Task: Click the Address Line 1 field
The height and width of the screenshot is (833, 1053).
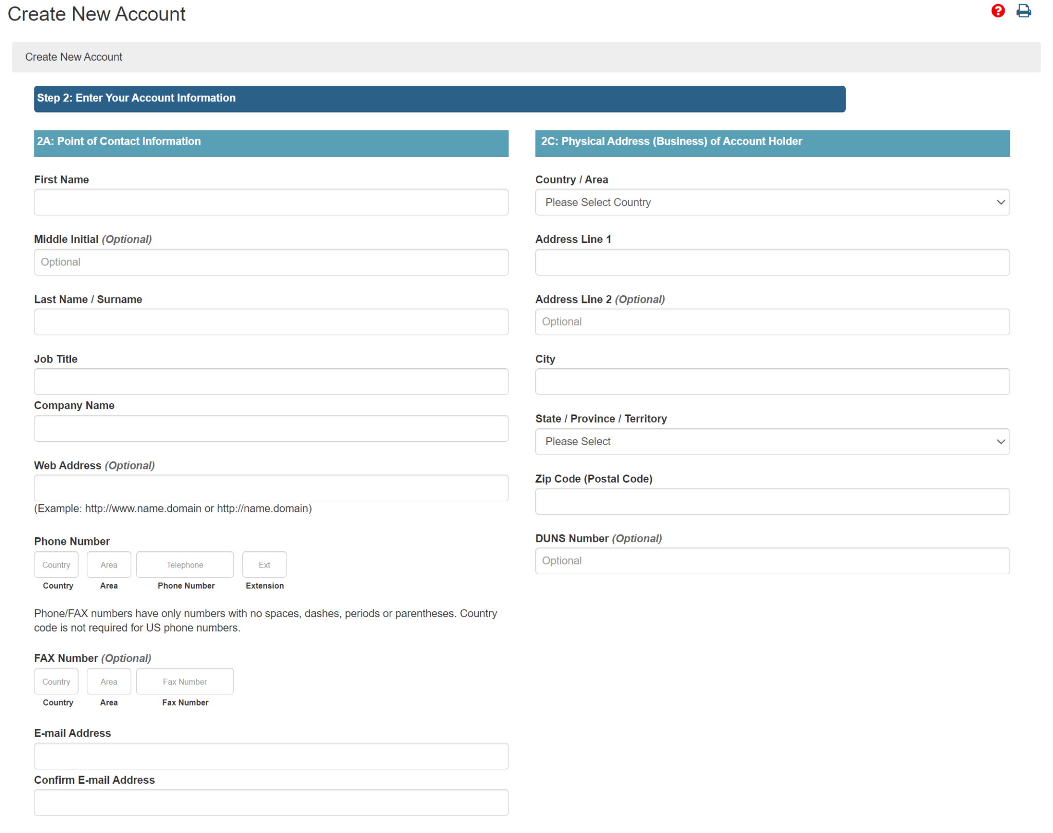Action: pos(772,262)
